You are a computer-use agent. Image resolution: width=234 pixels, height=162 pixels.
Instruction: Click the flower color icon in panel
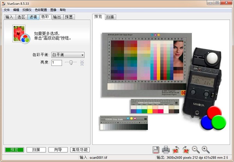[x=19, y=34]
